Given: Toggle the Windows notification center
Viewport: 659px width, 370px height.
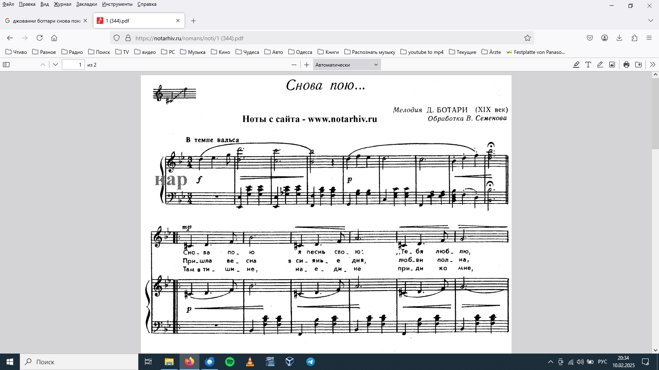Looking at the screenshot, I should pyautogui.click(x=645, y=362).
